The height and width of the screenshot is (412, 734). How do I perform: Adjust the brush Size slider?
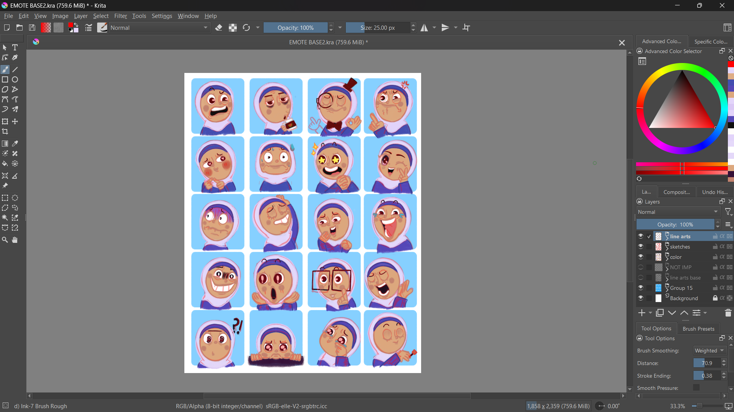378,28
